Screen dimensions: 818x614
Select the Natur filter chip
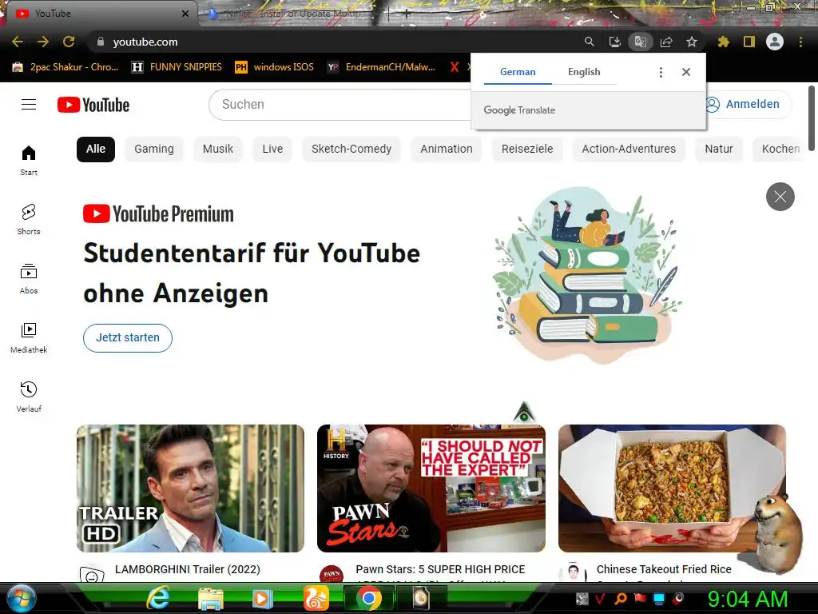pos(718,149)
